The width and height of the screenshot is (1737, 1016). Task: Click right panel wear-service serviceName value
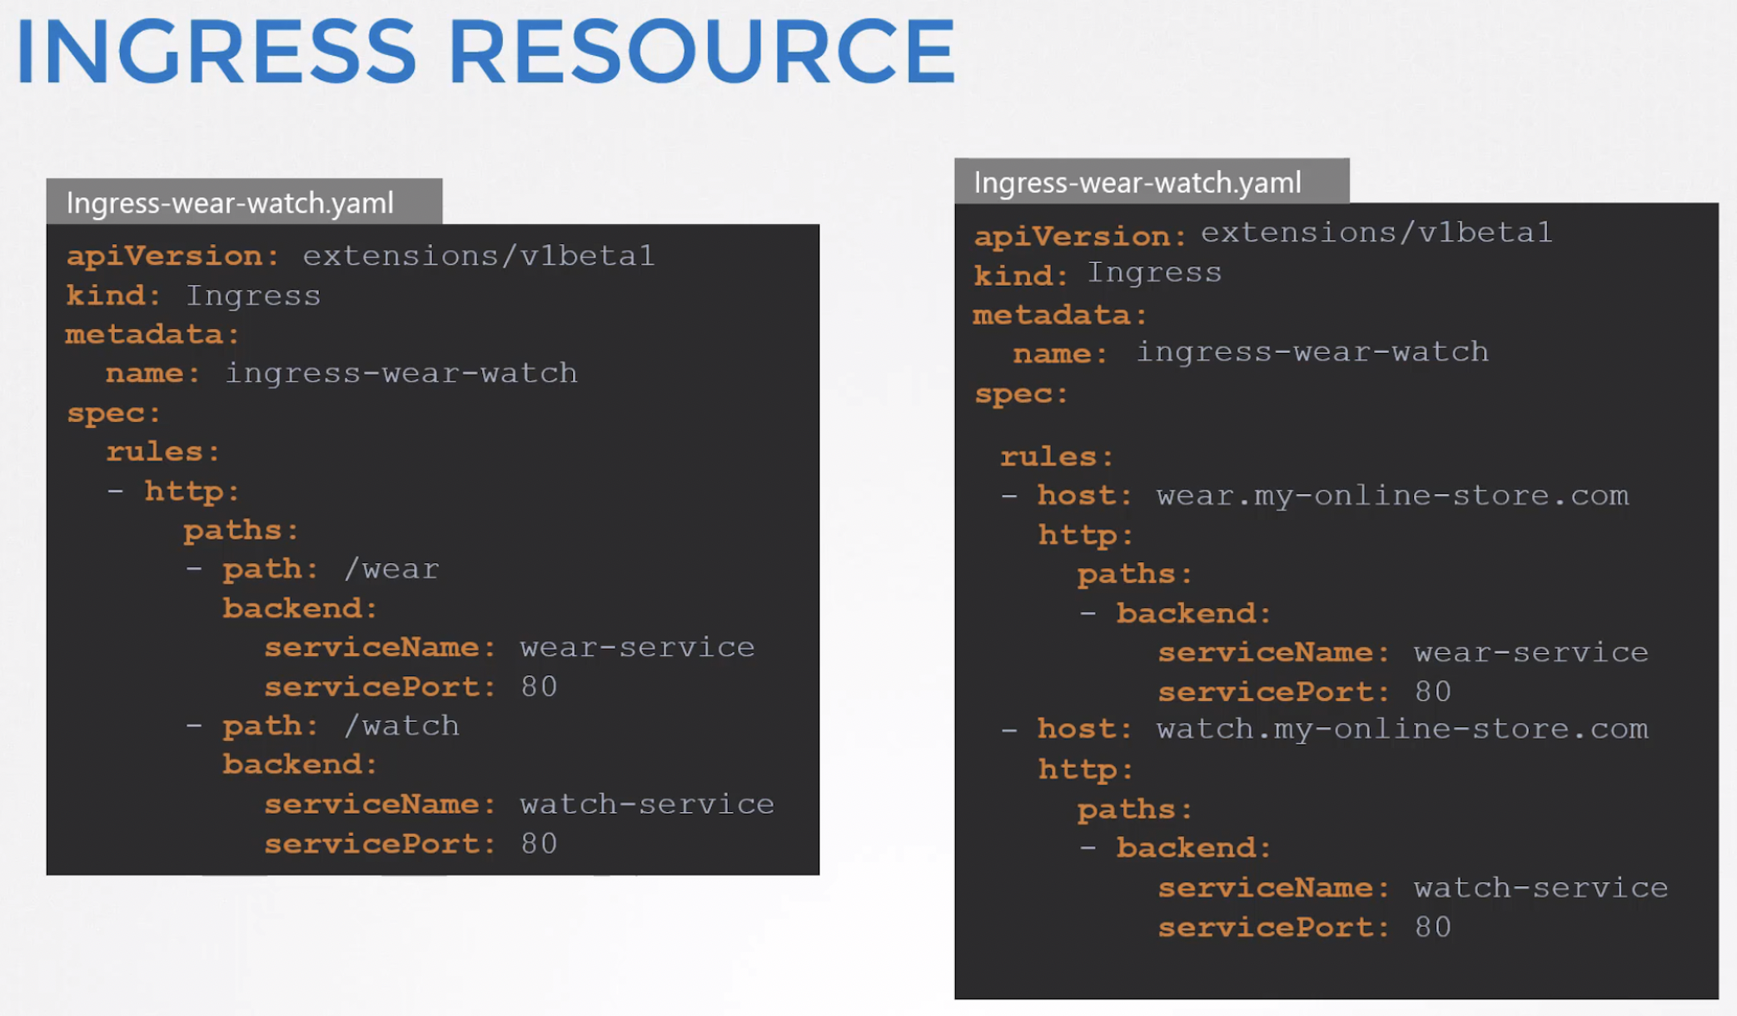point(1530,652)
